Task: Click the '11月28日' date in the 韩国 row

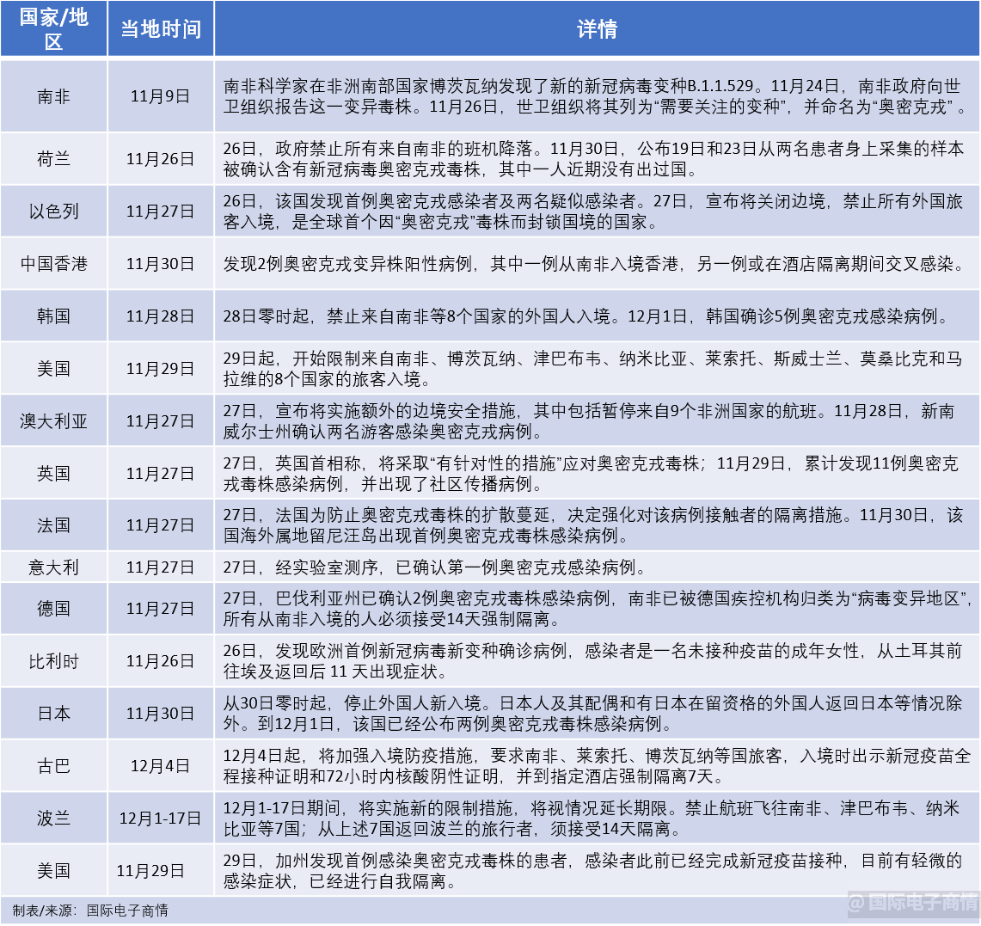Action: tap(161, 316)
